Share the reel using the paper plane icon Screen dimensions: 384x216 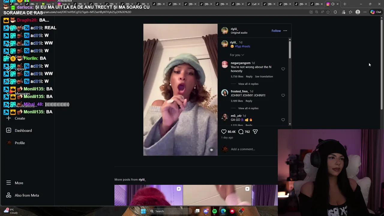coord(255,132)
